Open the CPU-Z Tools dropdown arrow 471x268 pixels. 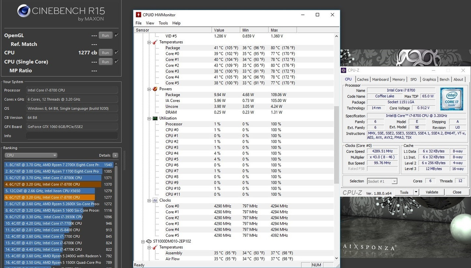[x=416, y=192]
